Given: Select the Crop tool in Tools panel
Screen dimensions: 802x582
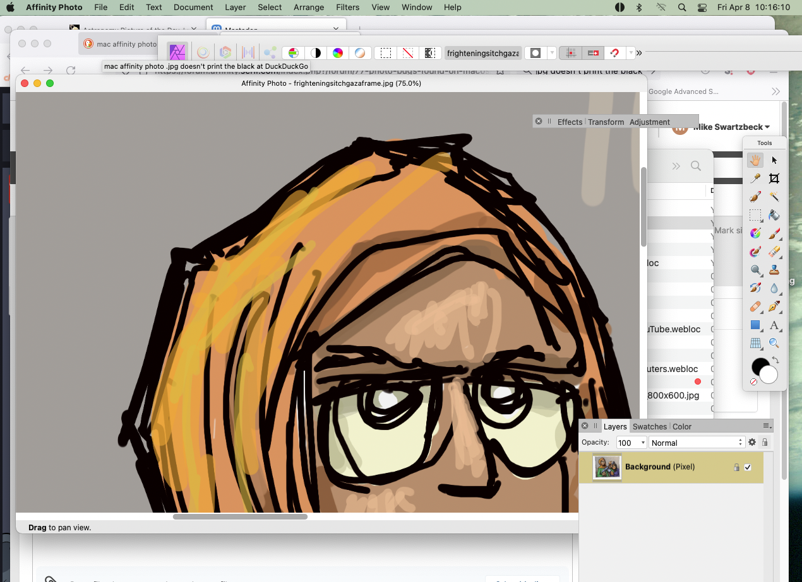Looking at the screenshot, I should pos(774,178).
